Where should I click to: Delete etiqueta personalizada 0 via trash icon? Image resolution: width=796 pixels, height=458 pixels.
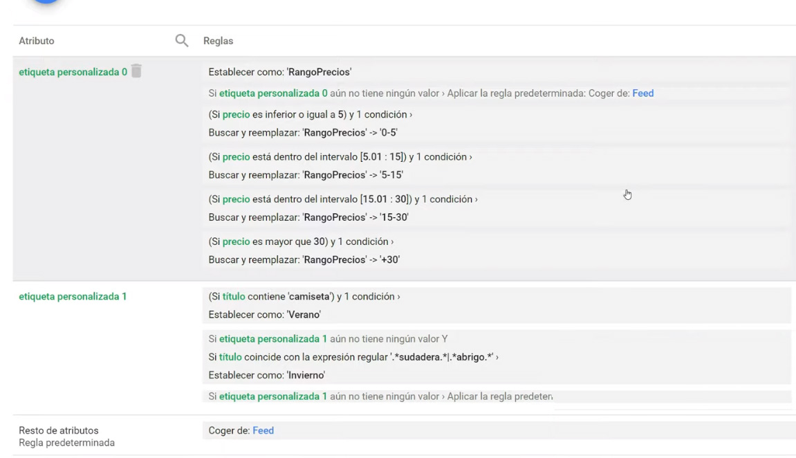[x=136, y=71]
